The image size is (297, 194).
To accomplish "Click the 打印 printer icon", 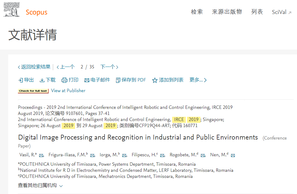I will [64, 80].
